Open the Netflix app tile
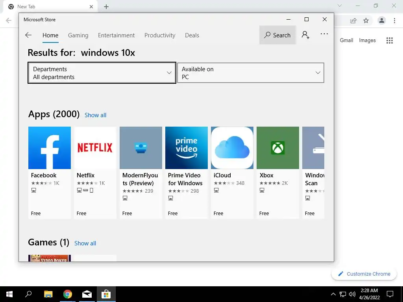The image size is (403, 302). [95, 172]
